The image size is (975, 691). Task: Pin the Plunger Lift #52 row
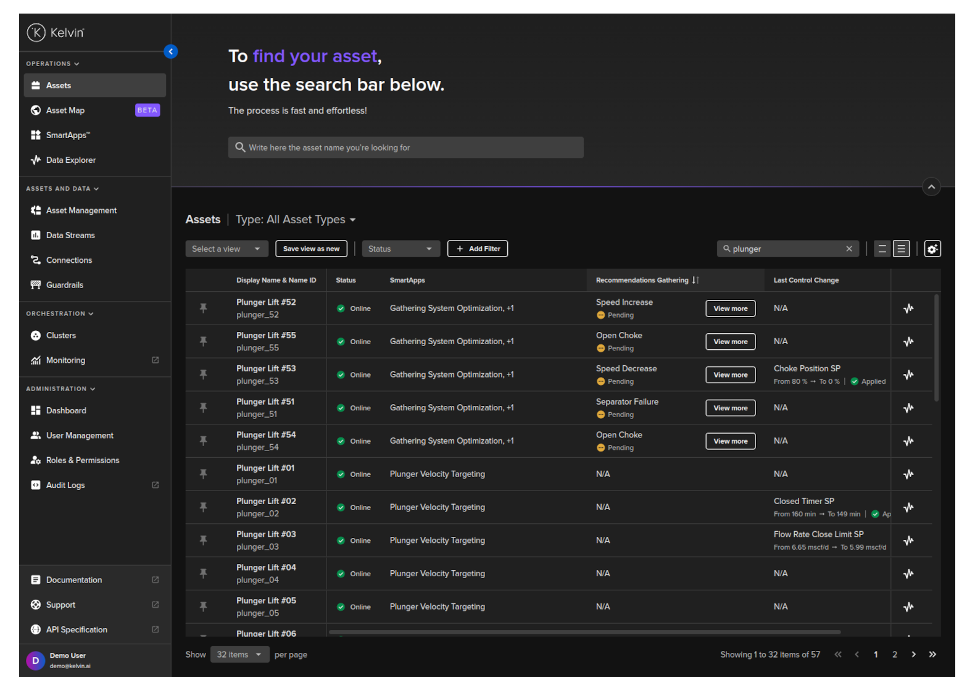pos(203,308)
